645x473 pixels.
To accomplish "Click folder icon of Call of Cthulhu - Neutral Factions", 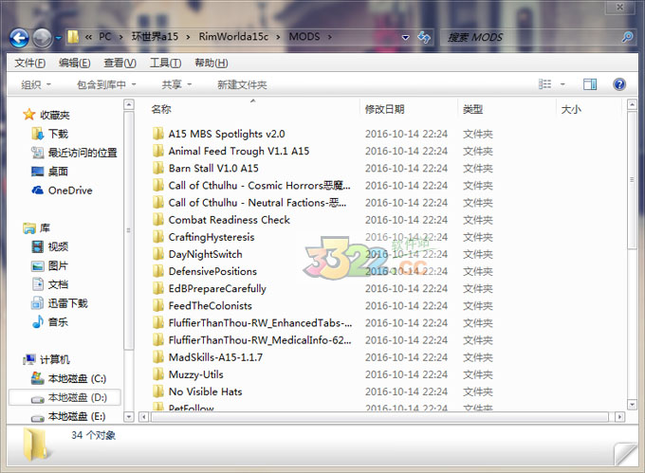I will [x=158, y=203].
